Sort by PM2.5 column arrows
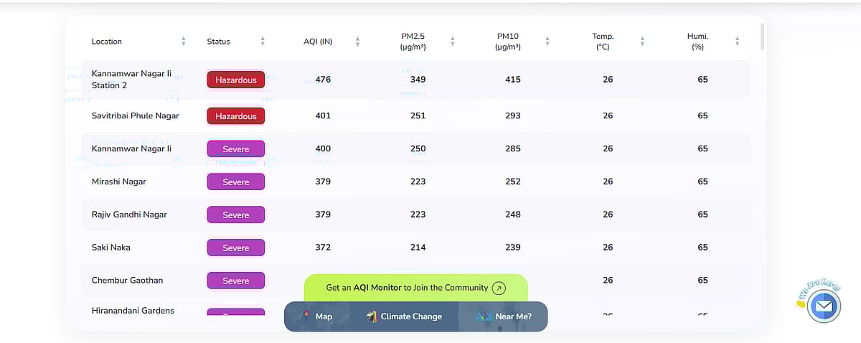The height and width of the screenshot is (343, 861). point(452,42)
